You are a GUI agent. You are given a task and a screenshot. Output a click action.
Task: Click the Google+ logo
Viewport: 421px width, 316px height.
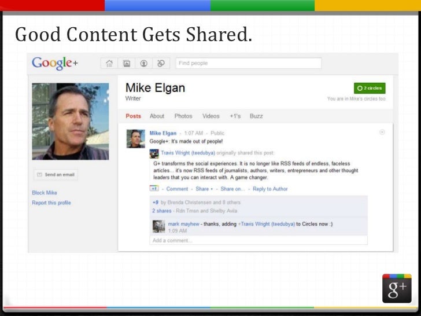point(55,64)
